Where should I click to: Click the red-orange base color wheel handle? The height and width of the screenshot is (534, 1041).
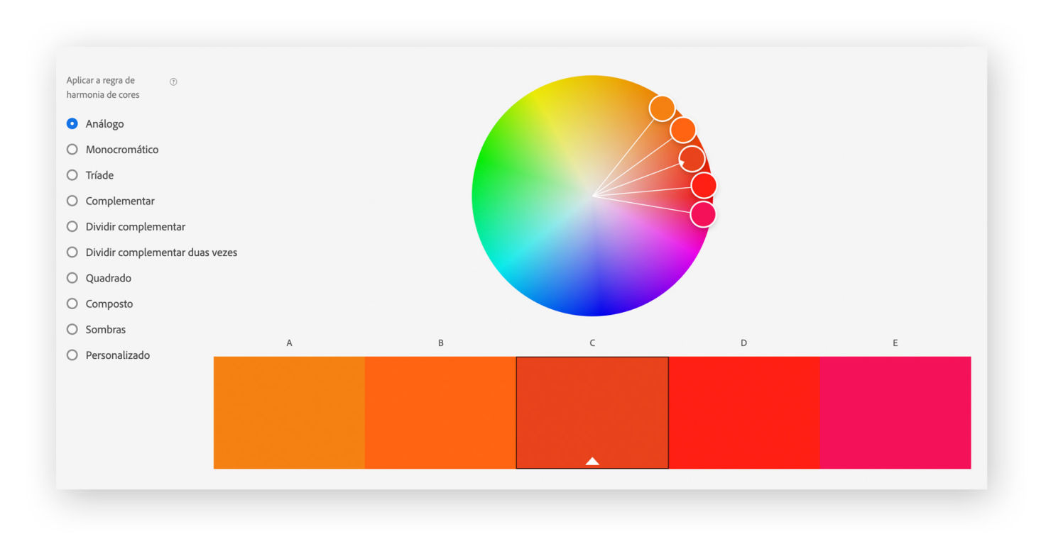(692, 159)
